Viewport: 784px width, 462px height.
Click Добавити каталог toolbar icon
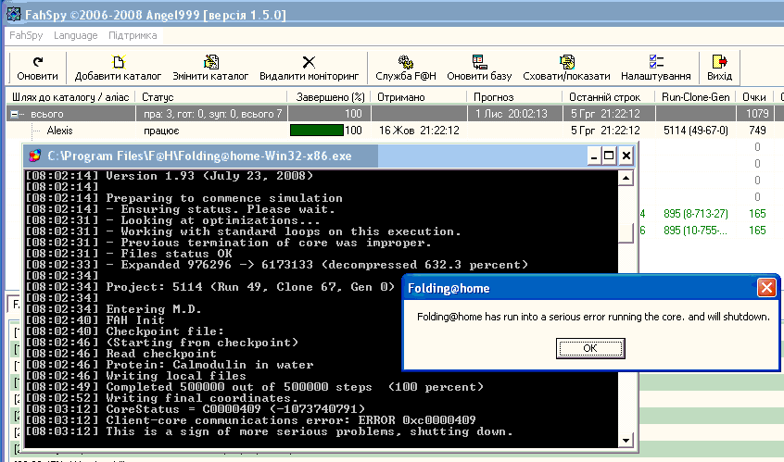118,62
